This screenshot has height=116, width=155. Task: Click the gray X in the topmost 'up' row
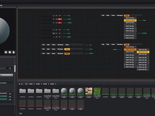tap(60, 16)
